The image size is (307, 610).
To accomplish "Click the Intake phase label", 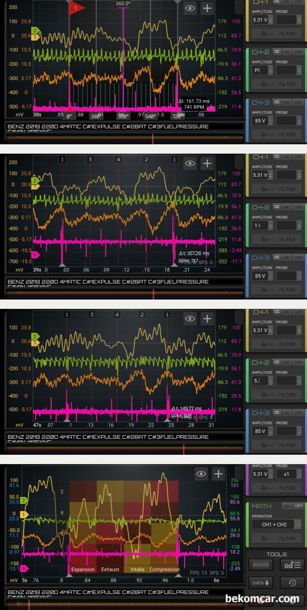I will tap(137, 569).
